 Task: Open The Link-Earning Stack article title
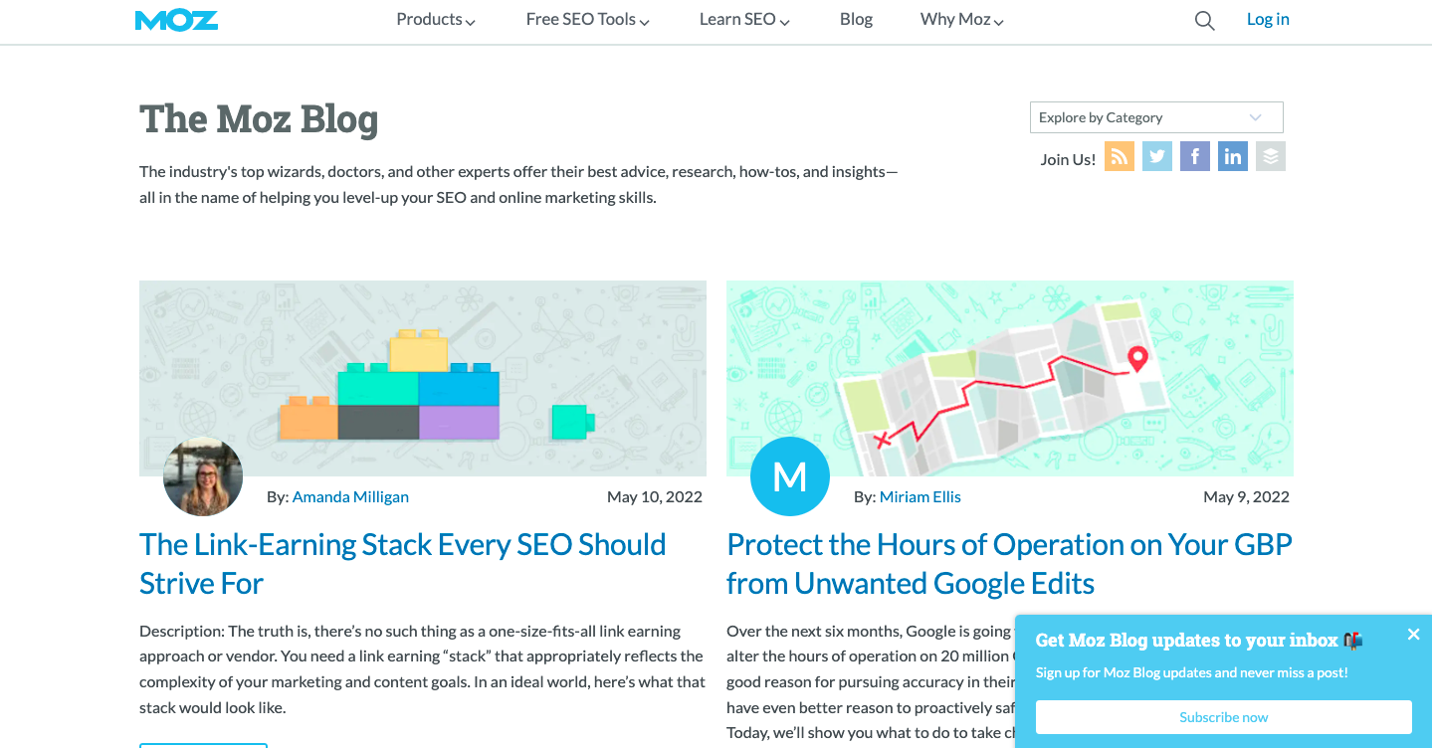(x=403, y=563)
